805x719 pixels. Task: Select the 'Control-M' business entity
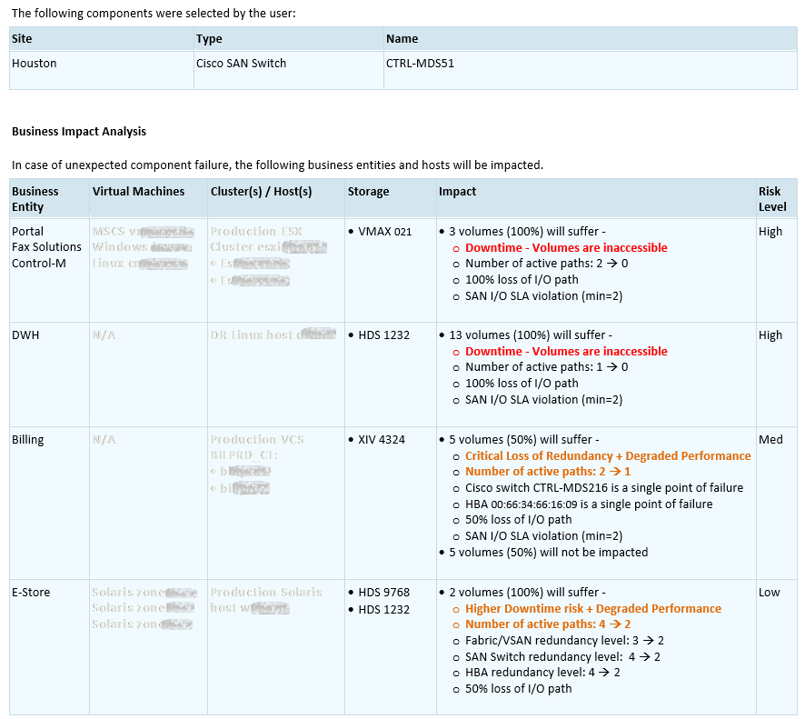39,263
